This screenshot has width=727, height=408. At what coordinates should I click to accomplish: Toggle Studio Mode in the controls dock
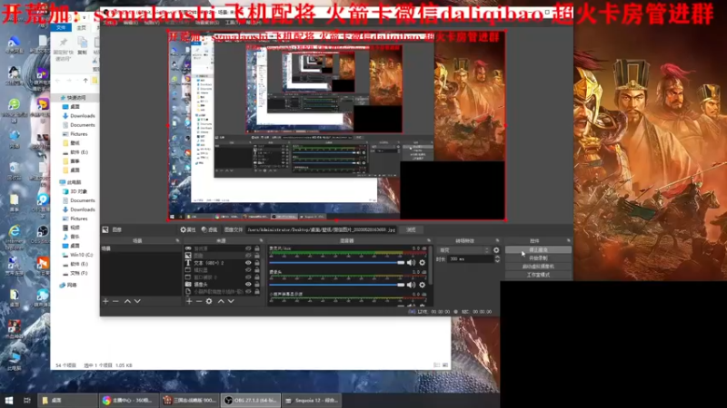coord(538,275)
